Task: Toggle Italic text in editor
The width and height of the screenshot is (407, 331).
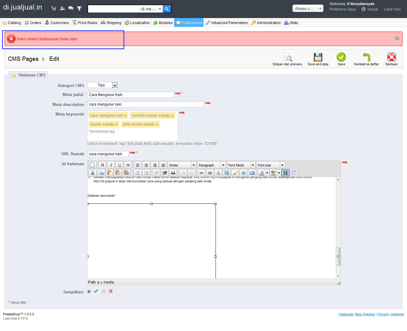Action: click(111, 165)
